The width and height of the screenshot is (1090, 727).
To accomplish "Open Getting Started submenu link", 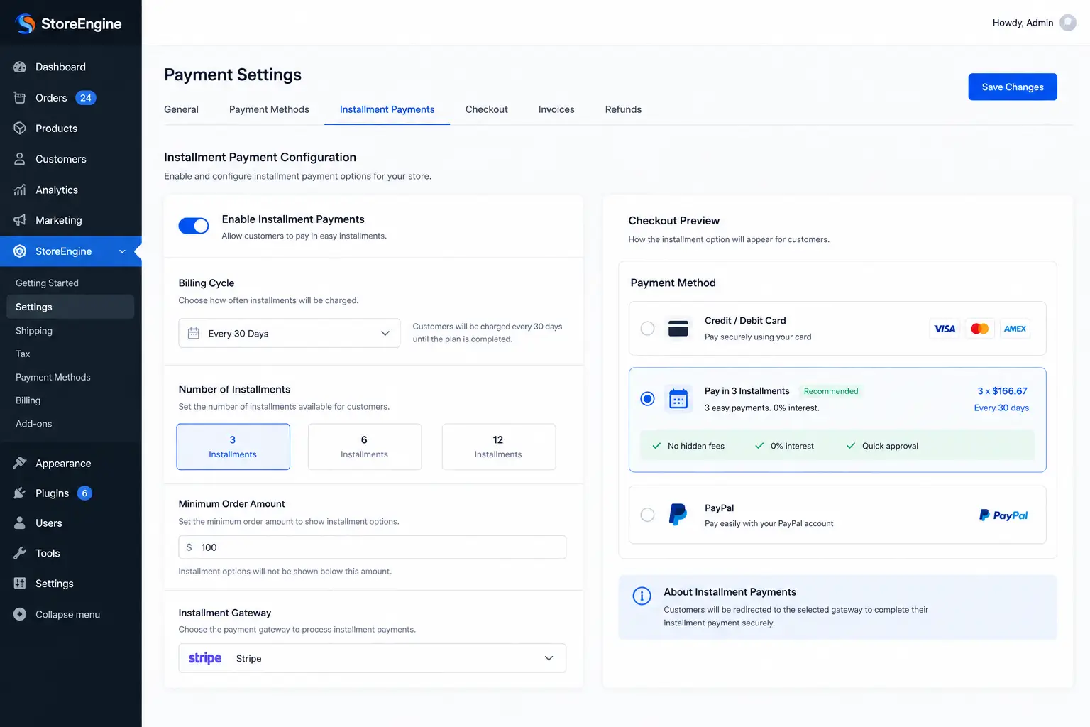I will [47, 283].
